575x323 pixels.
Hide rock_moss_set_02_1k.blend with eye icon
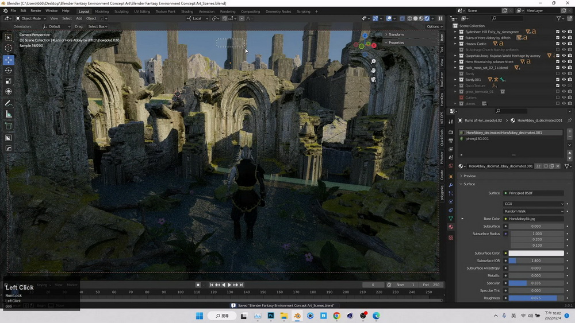click(x=563, y=68)
